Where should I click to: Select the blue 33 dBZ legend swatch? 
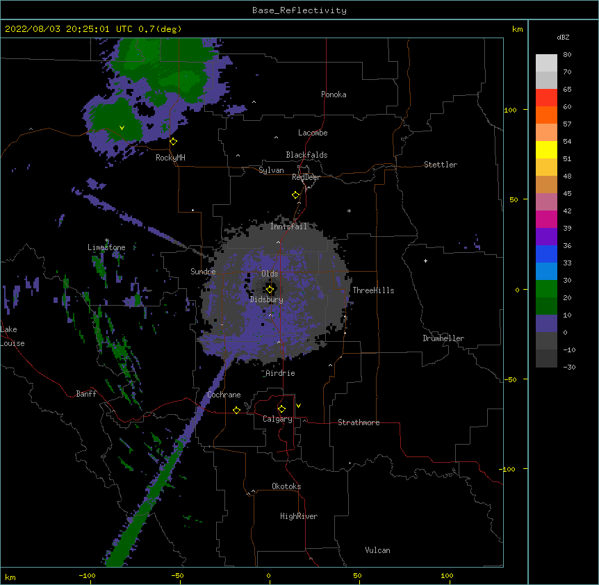coord(546,254)
